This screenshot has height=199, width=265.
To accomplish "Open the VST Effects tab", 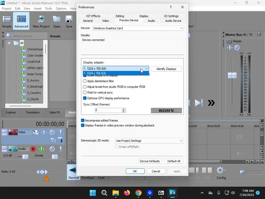I will click(93, 16).
